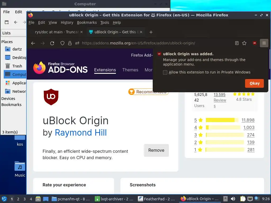Click the Firefox Add-ons logo

click(x=60, y=68)
